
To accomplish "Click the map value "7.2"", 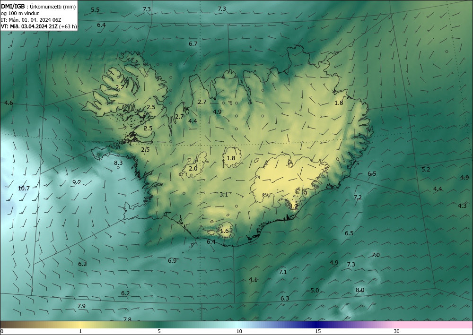I will pyautogui.click(x=358, y=198).
